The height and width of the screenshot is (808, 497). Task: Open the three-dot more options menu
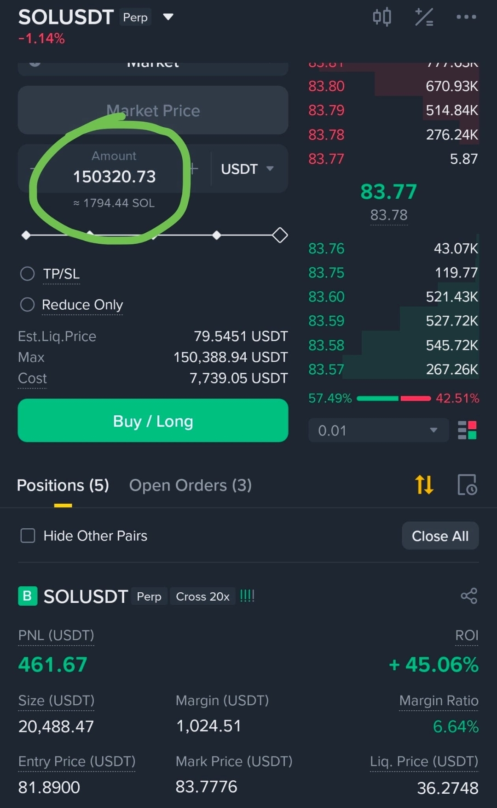(466, 17)
